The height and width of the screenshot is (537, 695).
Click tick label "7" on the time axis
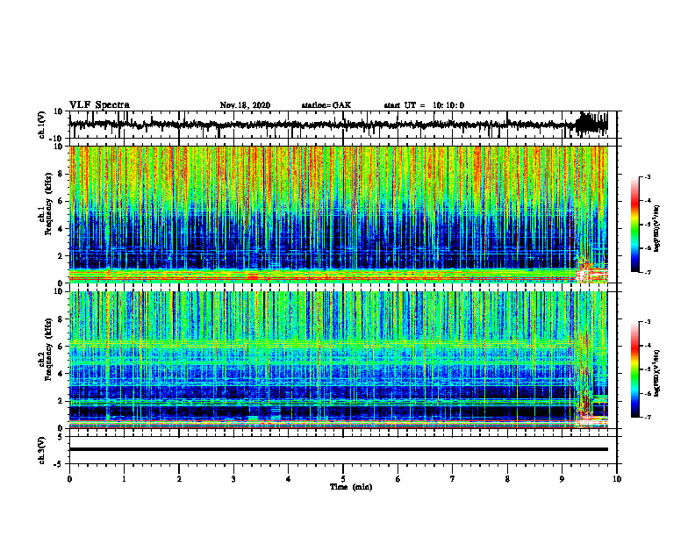[453, 479]
